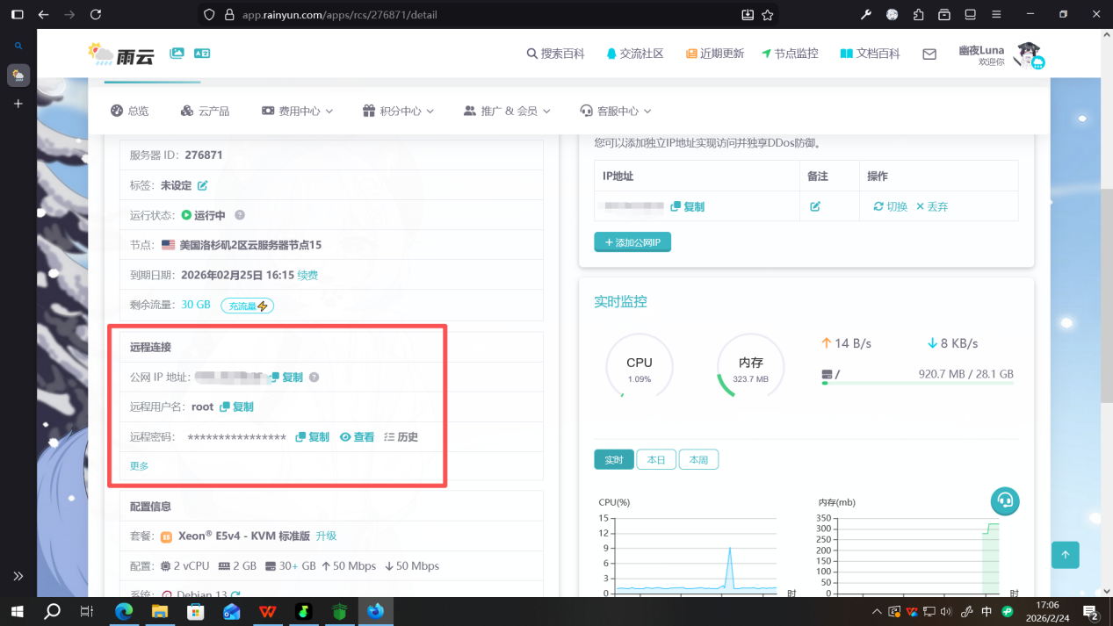
Task: Click the edit icon next to 标签 未设定
Action: (203, 186)
